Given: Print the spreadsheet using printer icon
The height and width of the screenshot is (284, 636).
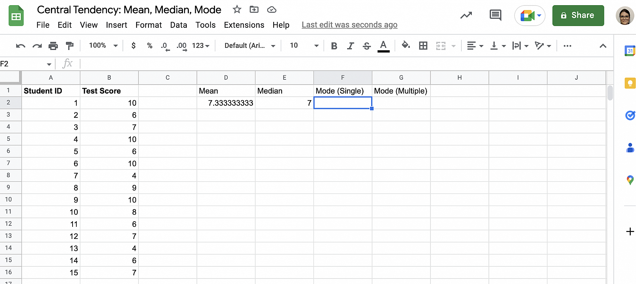Looking at the screenshot, I should 53,46.
